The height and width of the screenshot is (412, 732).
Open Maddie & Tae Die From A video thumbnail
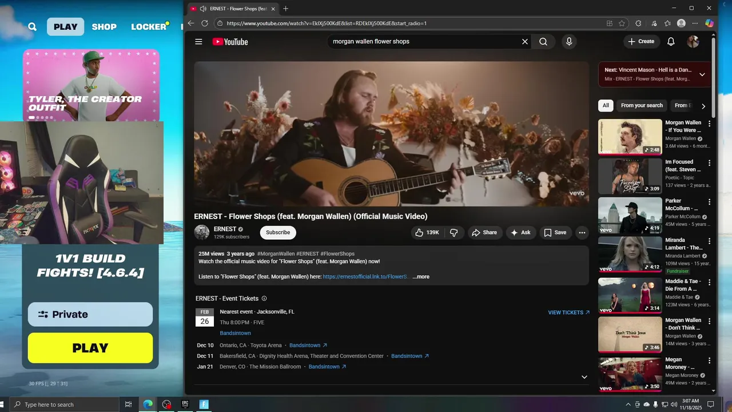tap(630, 295)
